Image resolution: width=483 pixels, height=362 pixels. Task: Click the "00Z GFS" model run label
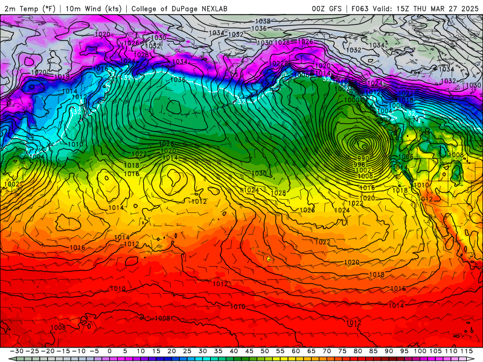click(327, 8)
